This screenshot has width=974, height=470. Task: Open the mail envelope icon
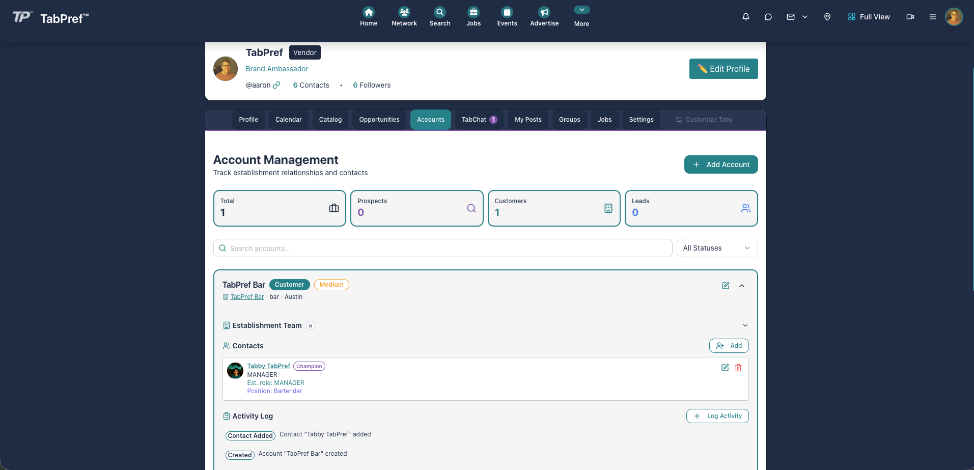coord(791,17)
